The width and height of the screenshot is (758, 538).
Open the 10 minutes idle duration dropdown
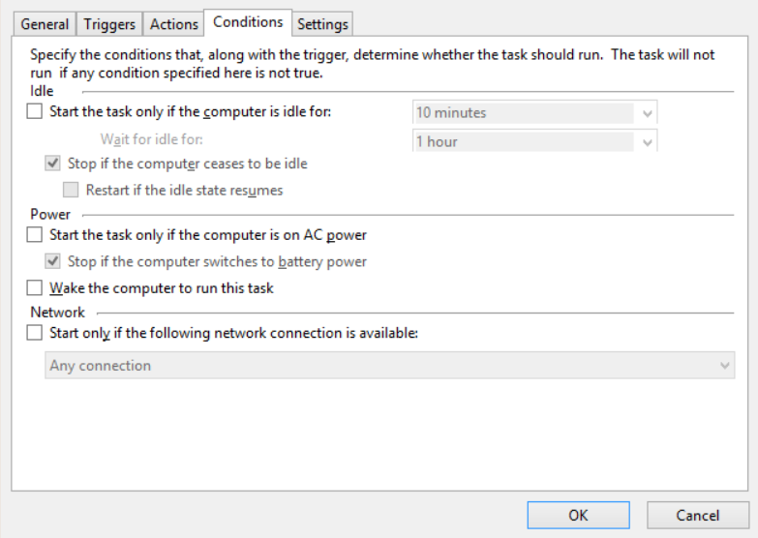point(534,113)
